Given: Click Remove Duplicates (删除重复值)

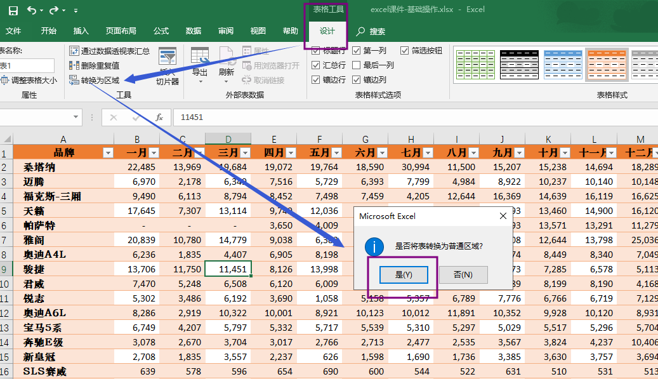Looking at the screenshot, I should pyautogui.click(x=95, y=65).
